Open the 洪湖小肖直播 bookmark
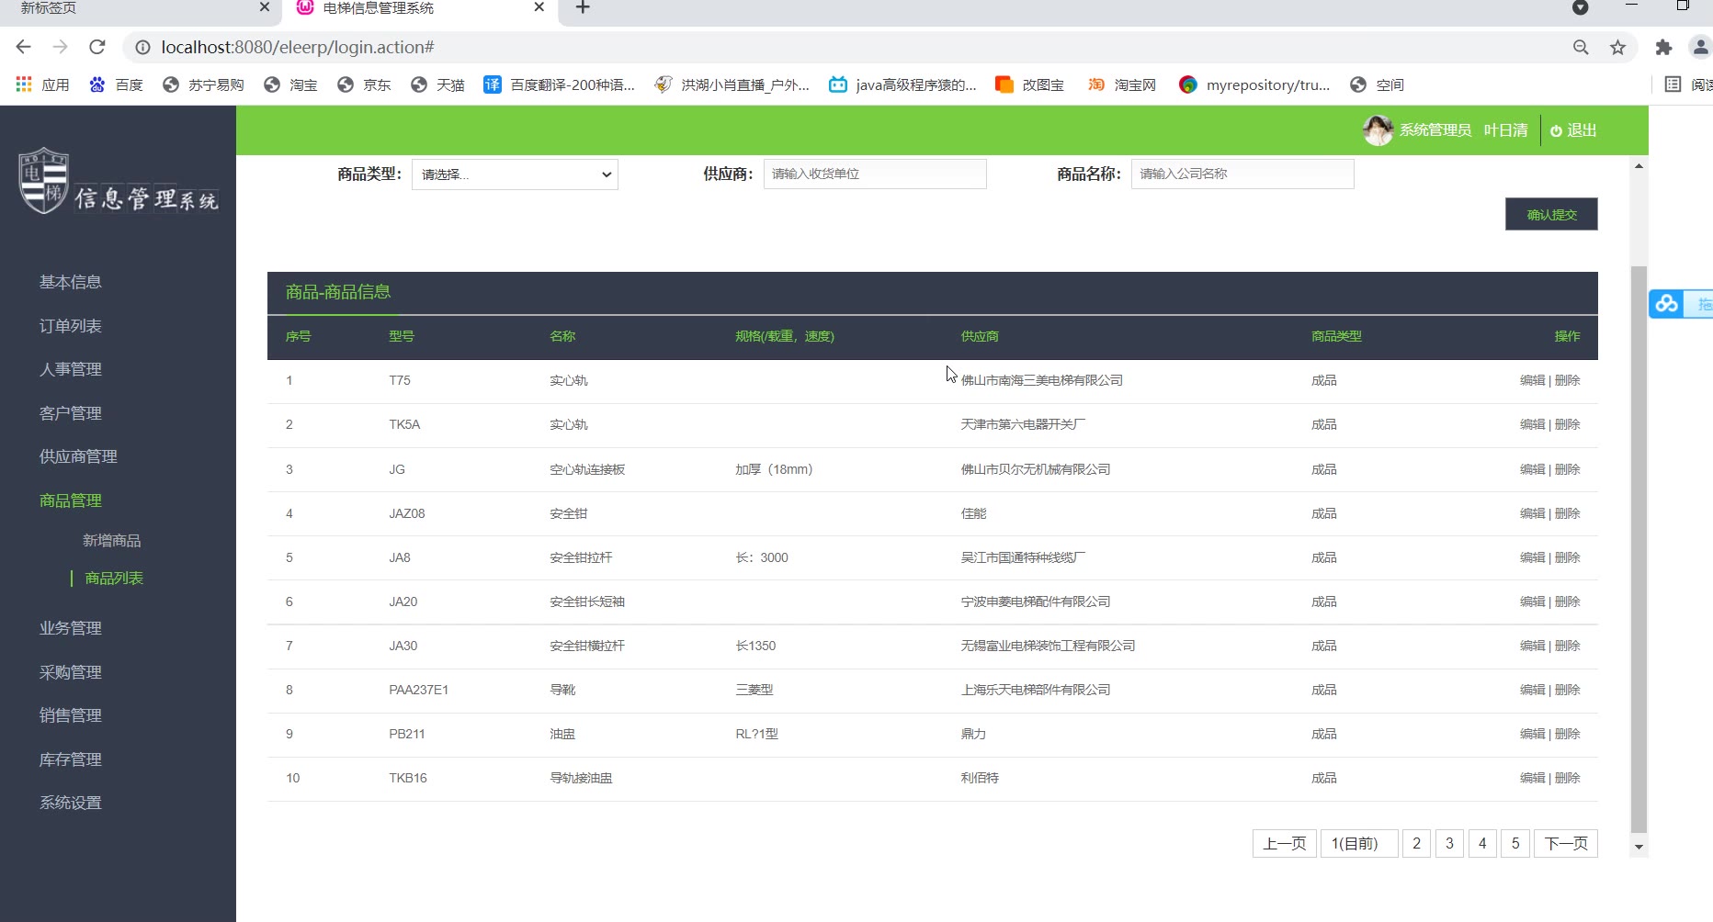The height and width of the screenshot is (922, 1713). tap(732, 84)
